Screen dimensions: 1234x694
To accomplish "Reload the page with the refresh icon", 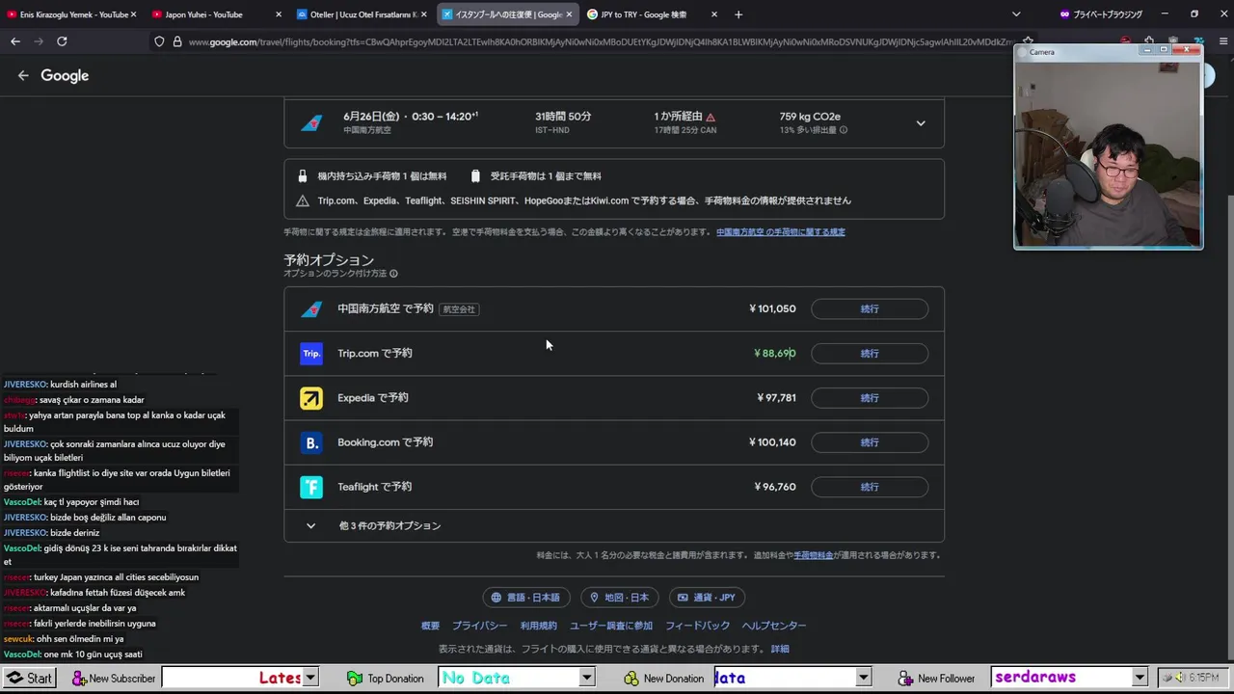I will tap(62, 41).
